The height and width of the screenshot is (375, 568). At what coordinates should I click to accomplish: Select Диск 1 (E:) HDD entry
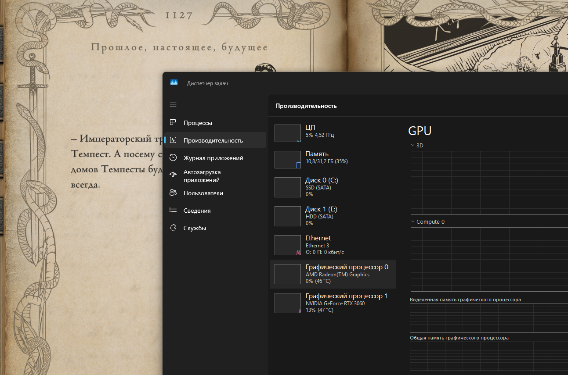coord(333,216)
